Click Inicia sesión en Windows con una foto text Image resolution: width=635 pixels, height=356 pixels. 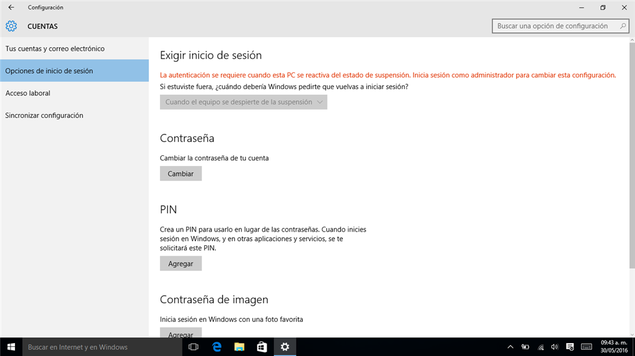231,319
